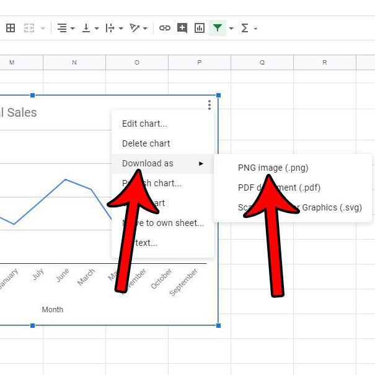Click the Insert link icon
Viewport: 375px width, 375px height.
pyautogui.click(x=164, y=28)
